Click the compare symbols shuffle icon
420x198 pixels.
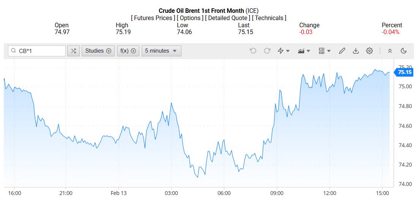pos(73,51)
